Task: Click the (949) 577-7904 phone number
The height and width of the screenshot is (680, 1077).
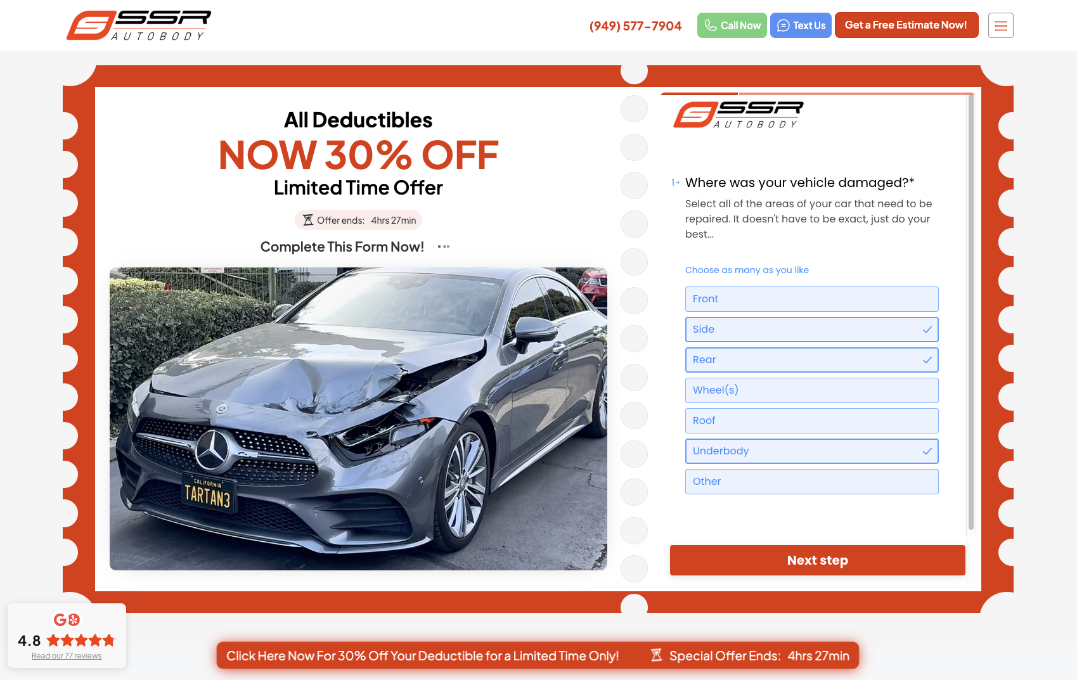Action: tap(635, 26)
